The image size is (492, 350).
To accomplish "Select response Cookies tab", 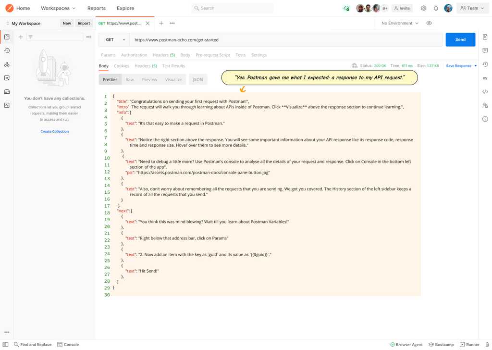I will pyautogui.click(x=122, y=66).
